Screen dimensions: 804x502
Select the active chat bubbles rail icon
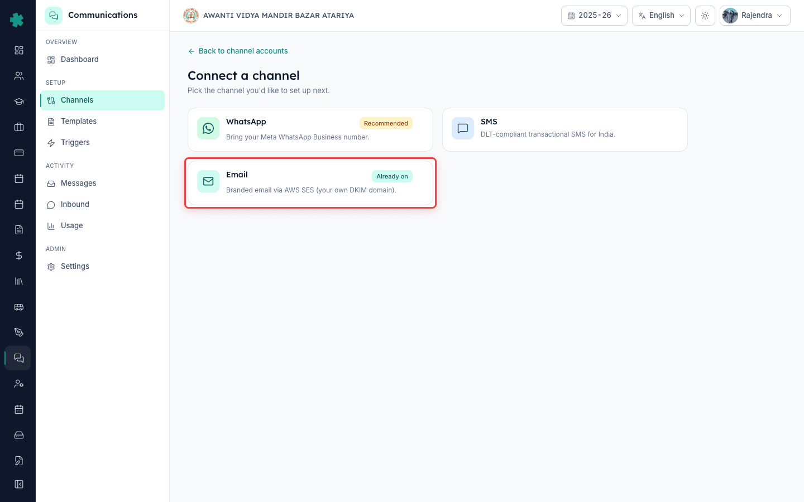coord(19,358)
